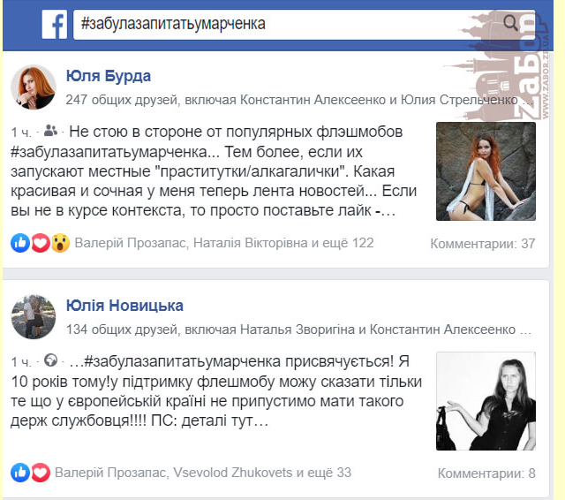Click the heart reaction icon on Юля Бурда's post
The height and width of the screenshot is (500, 565).
pyautogui.click(x=41, y=243)
